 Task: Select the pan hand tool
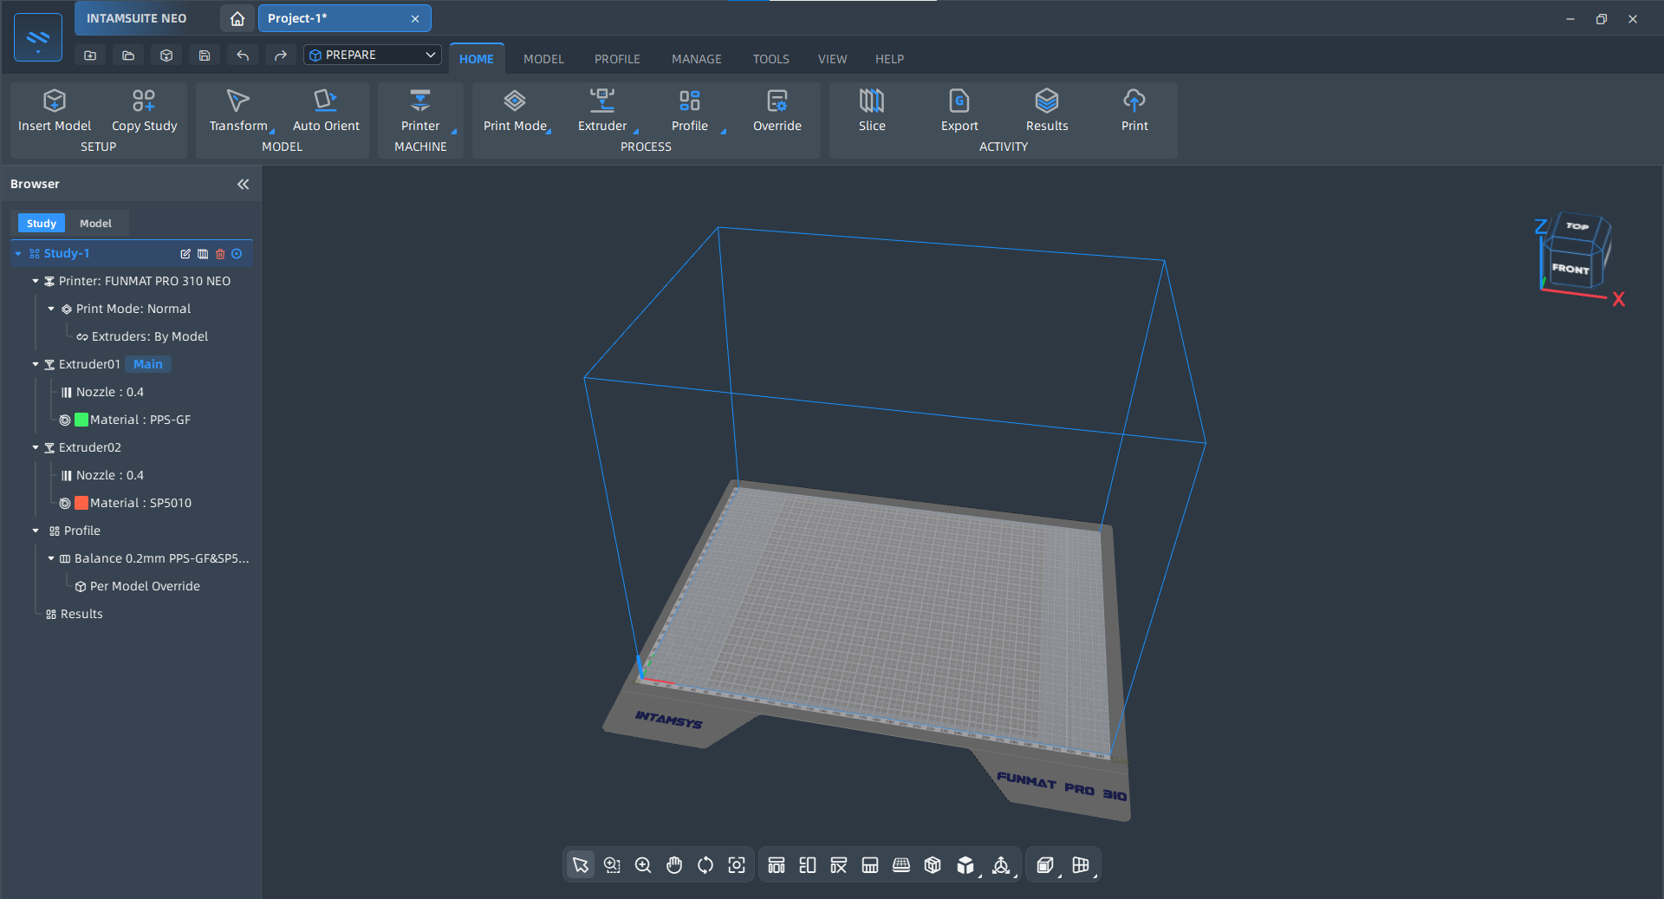point(674,865)
